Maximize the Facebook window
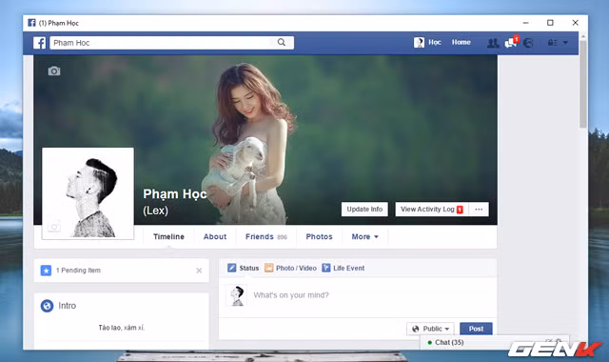609x362 pixels. coord(550,23)
